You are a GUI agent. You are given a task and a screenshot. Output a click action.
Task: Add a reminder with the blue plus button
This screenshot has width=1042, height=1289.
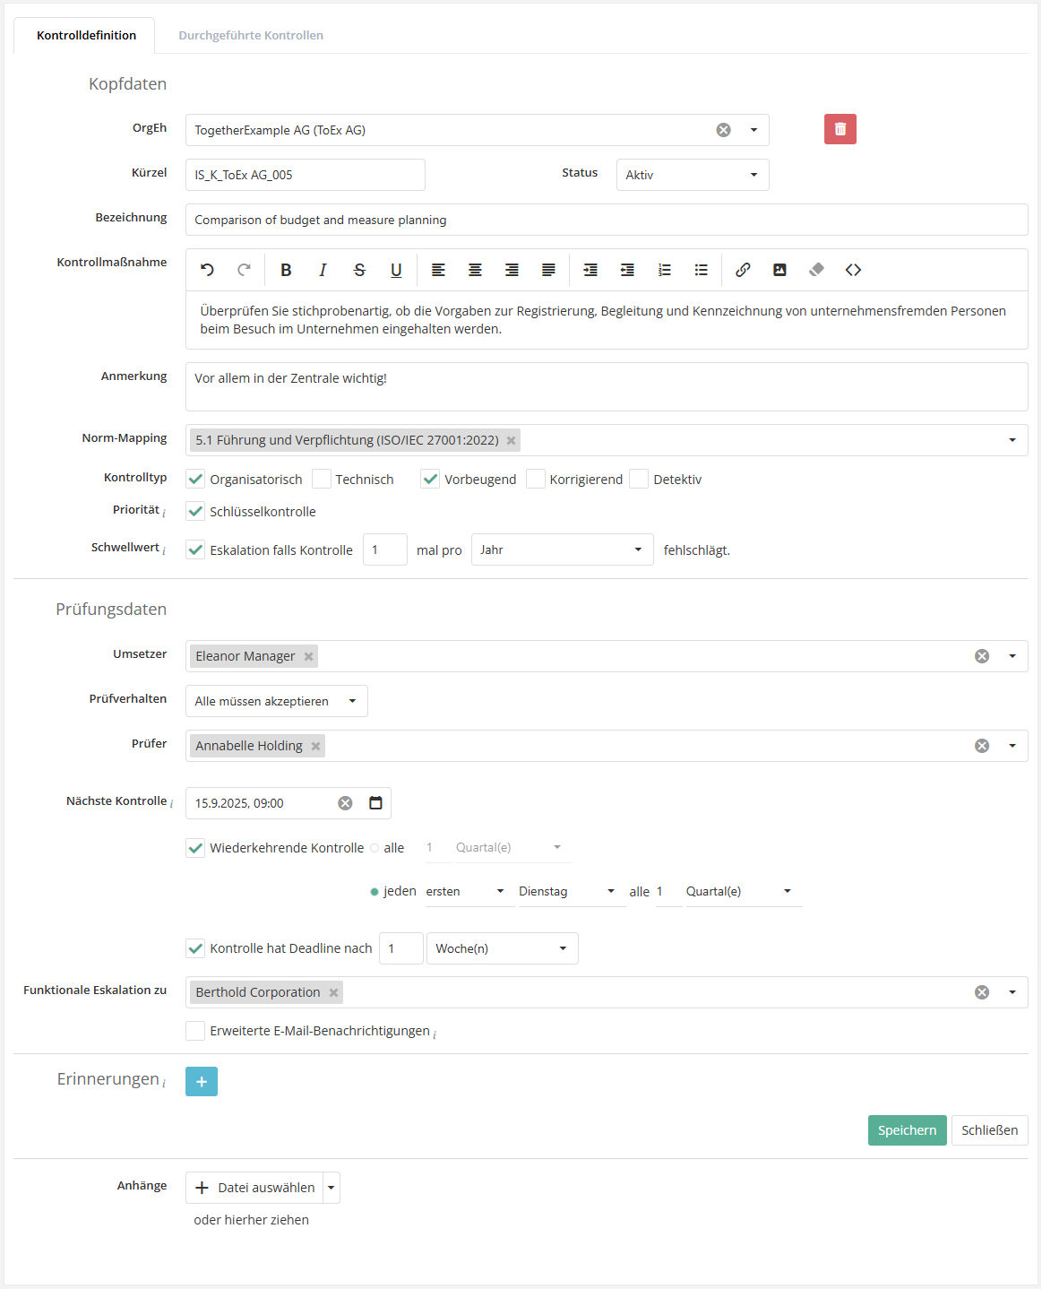202,1082
